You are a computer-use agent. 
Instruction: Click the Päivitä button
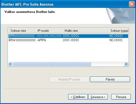(x=110, y=79)
